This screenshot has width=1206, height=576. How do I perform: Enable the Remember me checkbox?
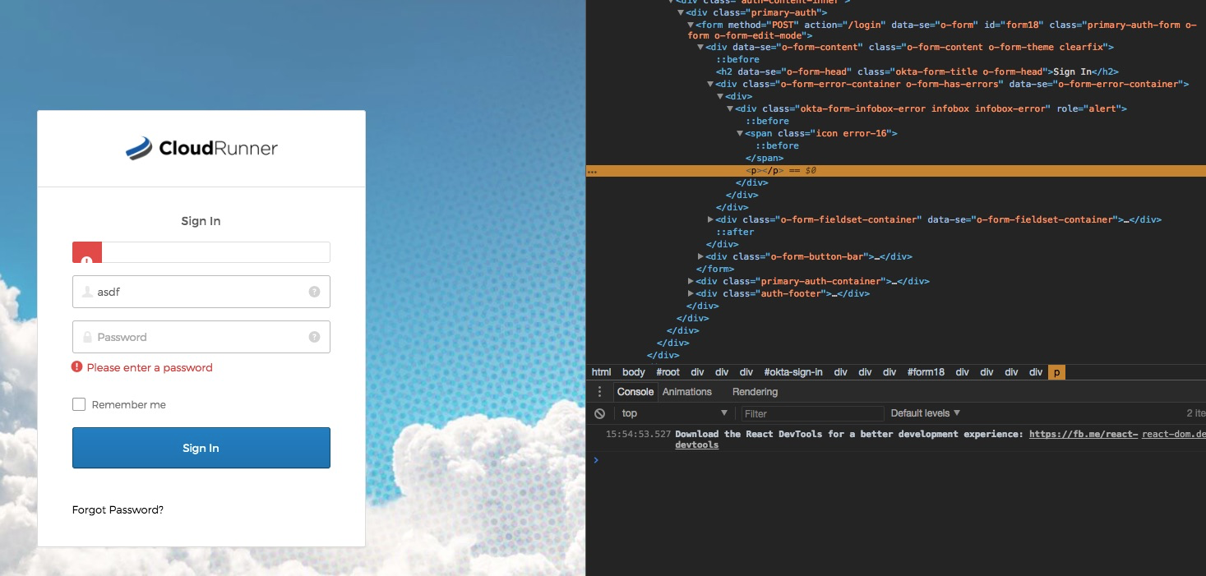pyautogui.click(x=79, y=404)
